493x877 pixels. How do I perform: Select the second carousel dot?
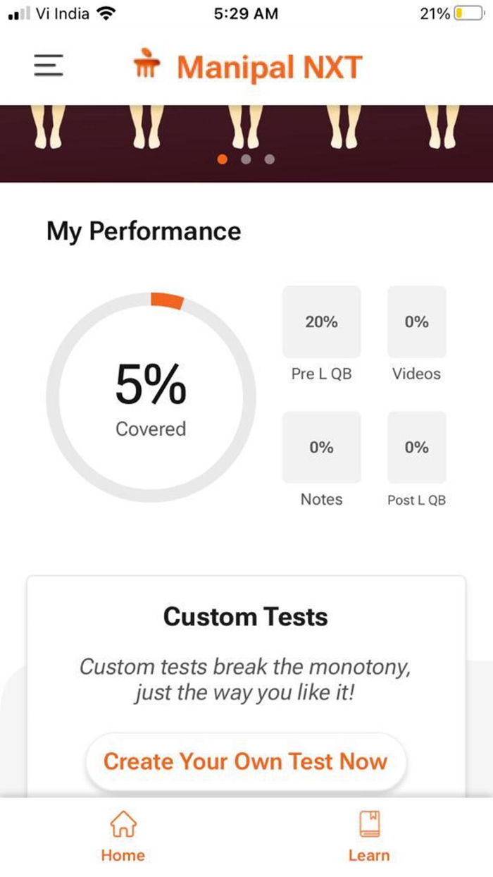point(246,159)
